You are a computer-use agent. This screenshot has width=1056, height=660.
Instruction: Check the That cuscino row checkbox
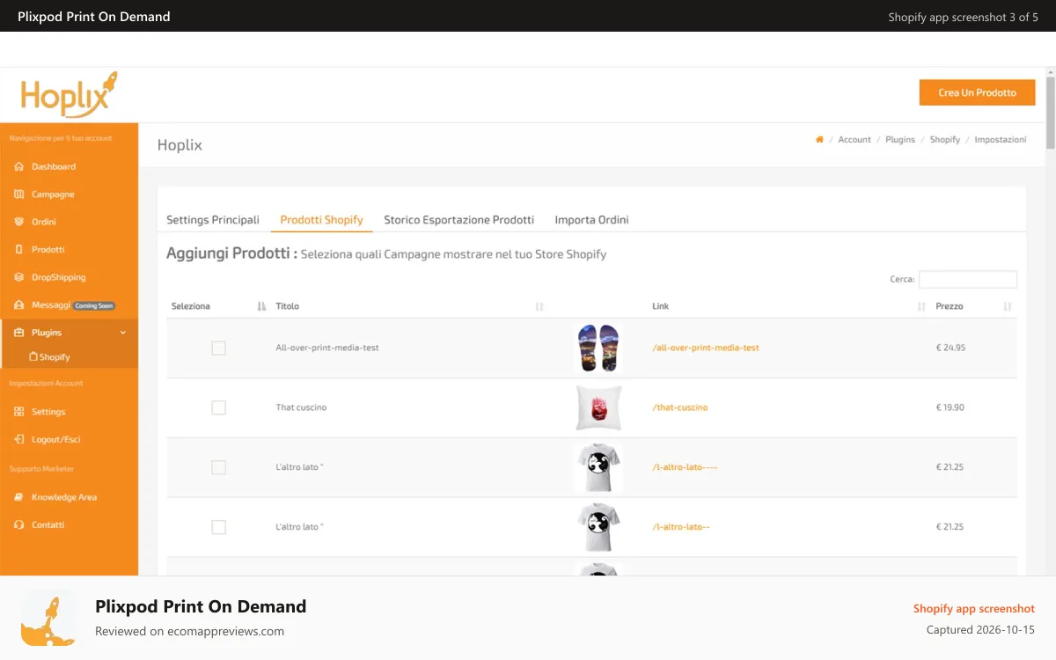[218, 408]
